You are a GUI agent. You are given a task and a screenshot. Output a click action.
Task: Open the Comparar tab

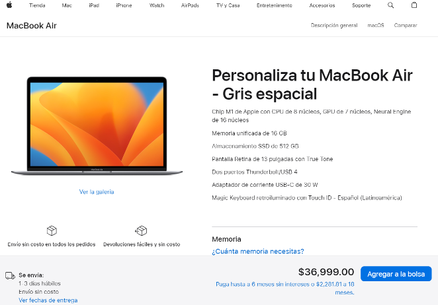[406, 25]
